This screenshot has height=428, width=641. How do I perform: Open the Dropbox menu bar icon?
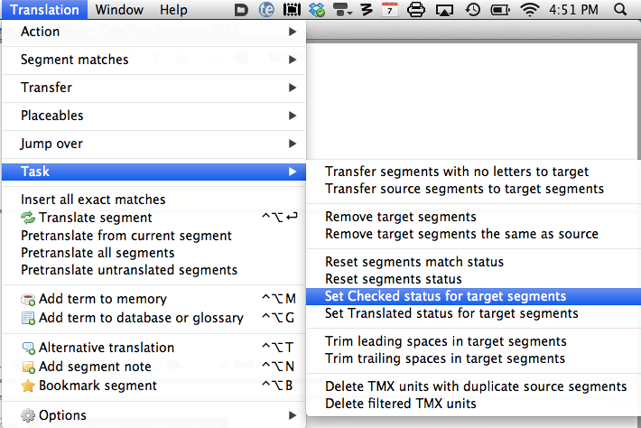[316, 10]
